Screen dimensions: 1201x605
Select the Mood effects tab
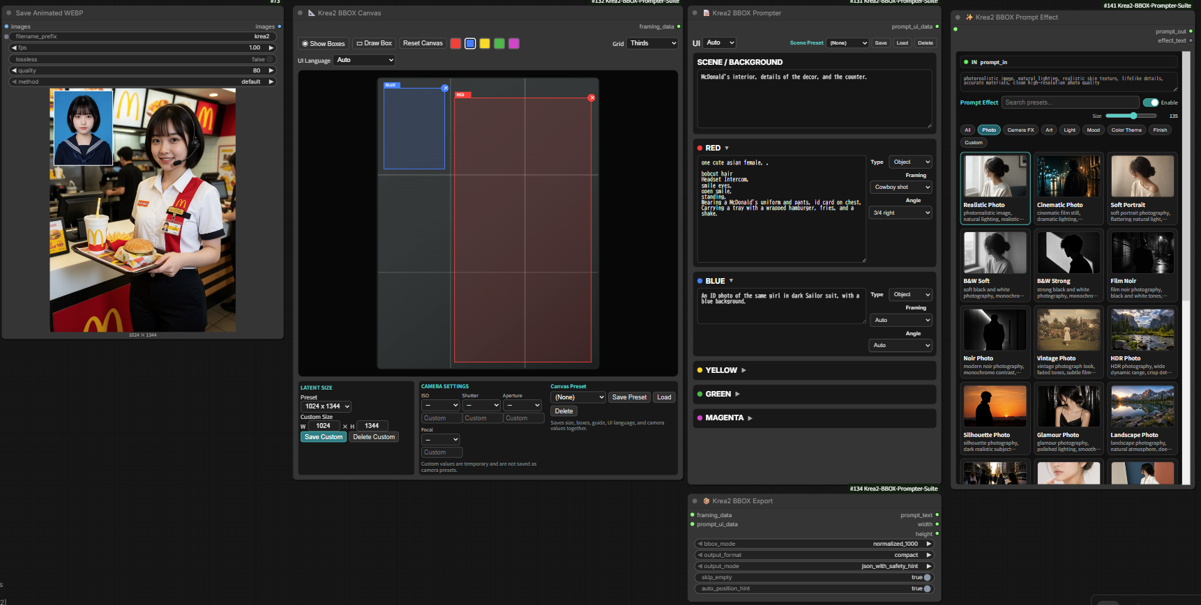point(1093,130)
